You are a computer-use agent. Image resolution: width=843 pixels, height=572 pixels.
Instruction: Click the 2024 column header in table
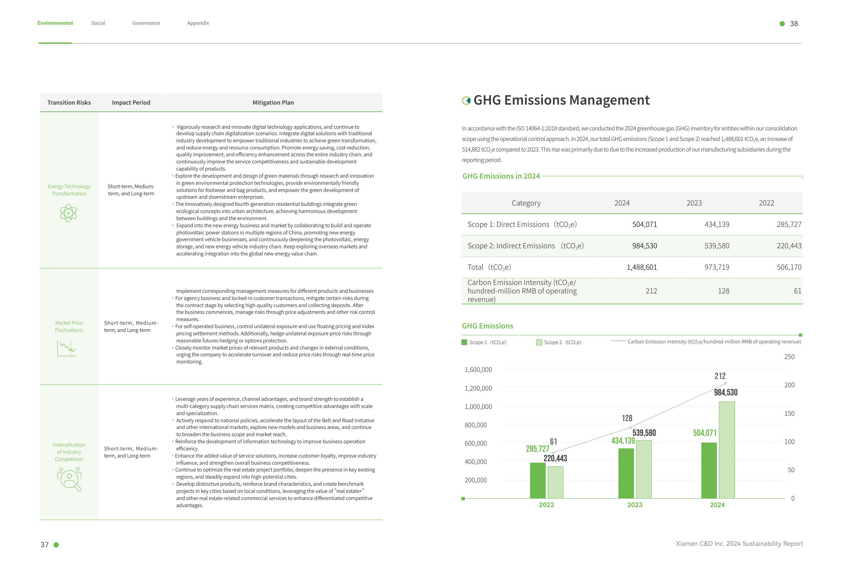click(622, 203)
